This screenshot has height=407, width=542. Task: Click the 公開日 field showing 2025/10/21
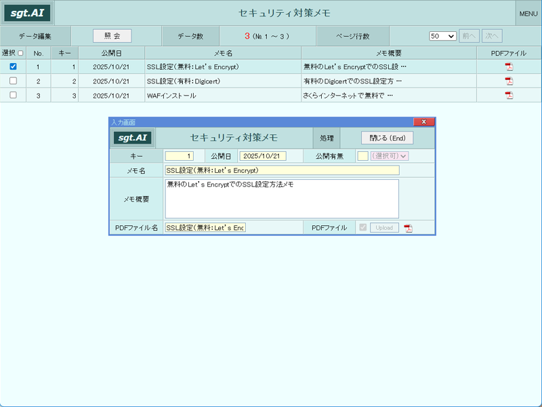pos(263,156)
